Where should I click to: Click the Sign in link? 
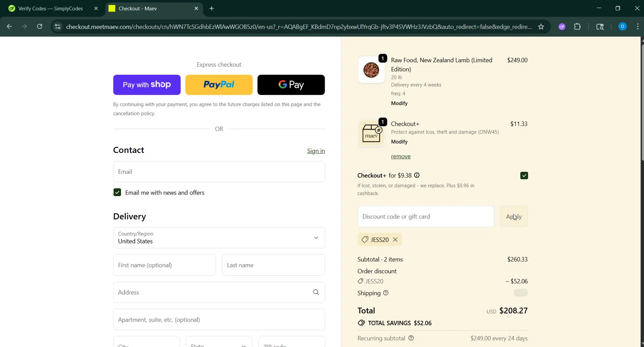pos(316,151)
